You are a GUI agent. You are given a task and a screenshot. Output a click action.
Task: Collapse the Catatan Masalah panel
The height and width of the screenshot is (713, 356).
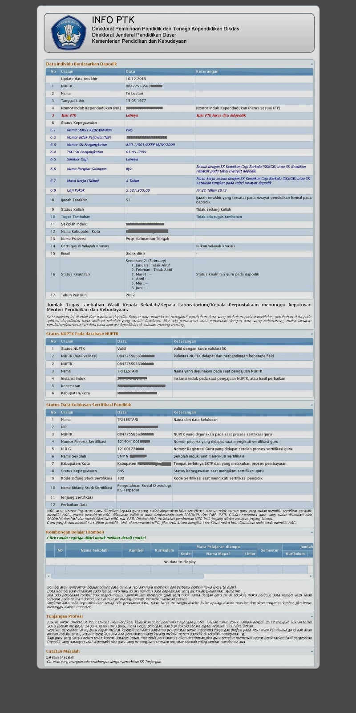(x=311, y=652)
